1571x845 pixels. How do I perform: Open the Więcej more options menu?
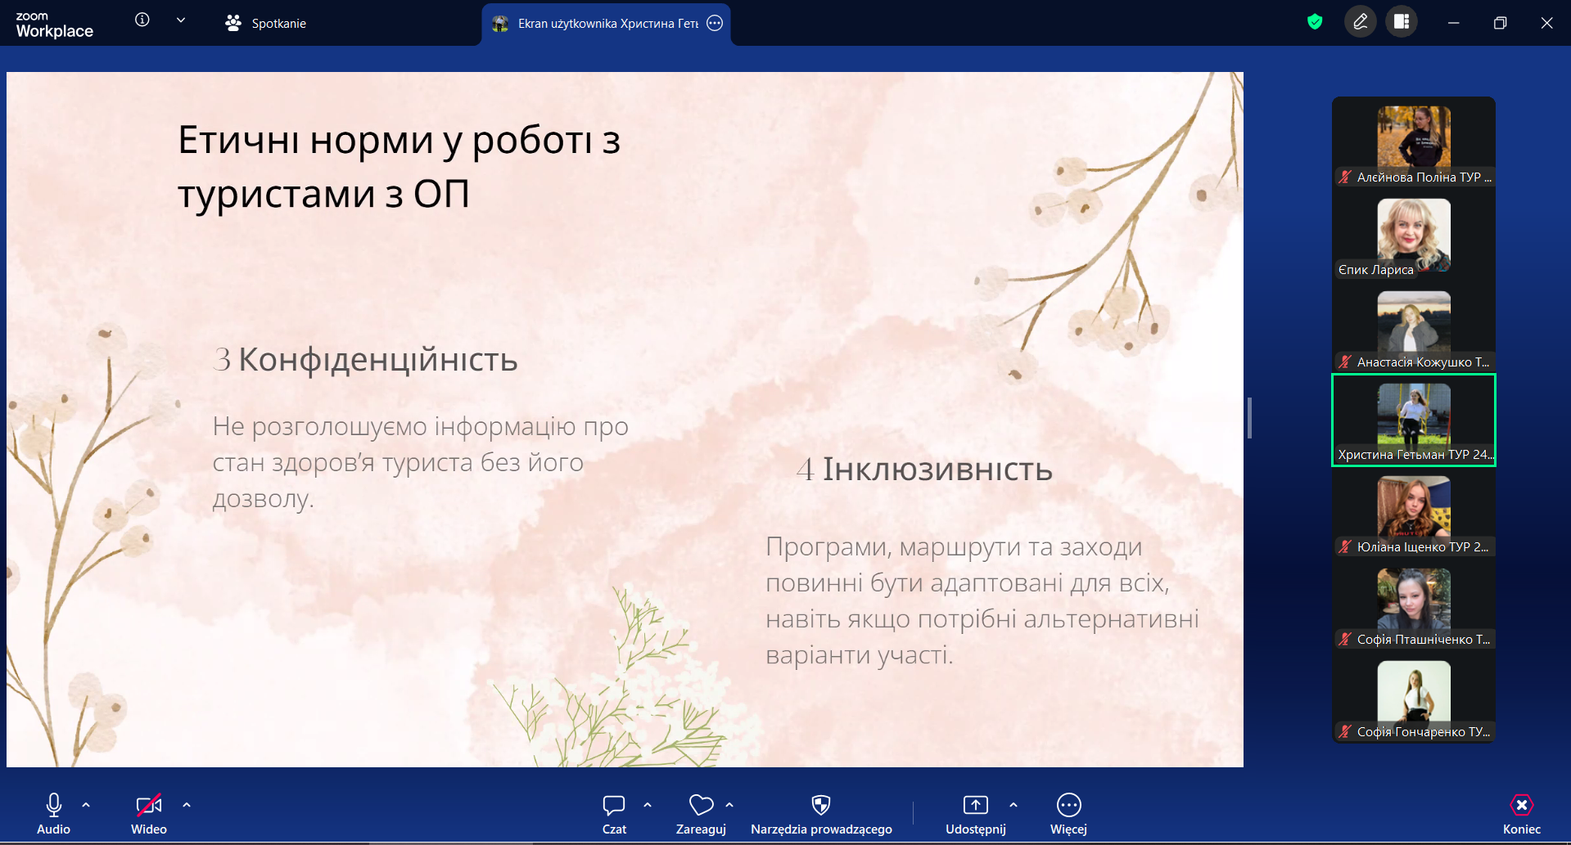[1068, 814]
